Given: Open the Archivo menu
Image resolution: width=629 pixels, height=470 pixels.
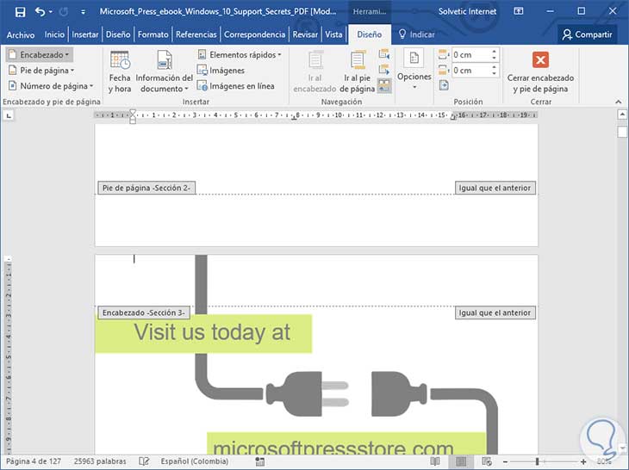Looking at the screenshot, I should coord(21,34).
